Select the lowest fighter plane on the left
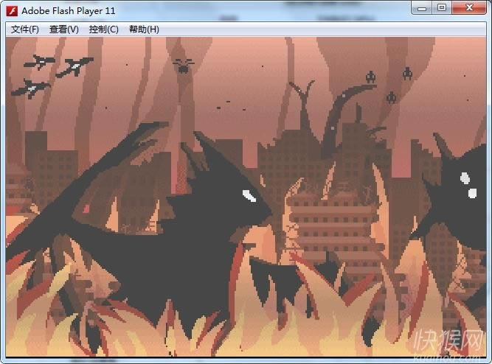This screenshot has height=364, width=492. 30,88
